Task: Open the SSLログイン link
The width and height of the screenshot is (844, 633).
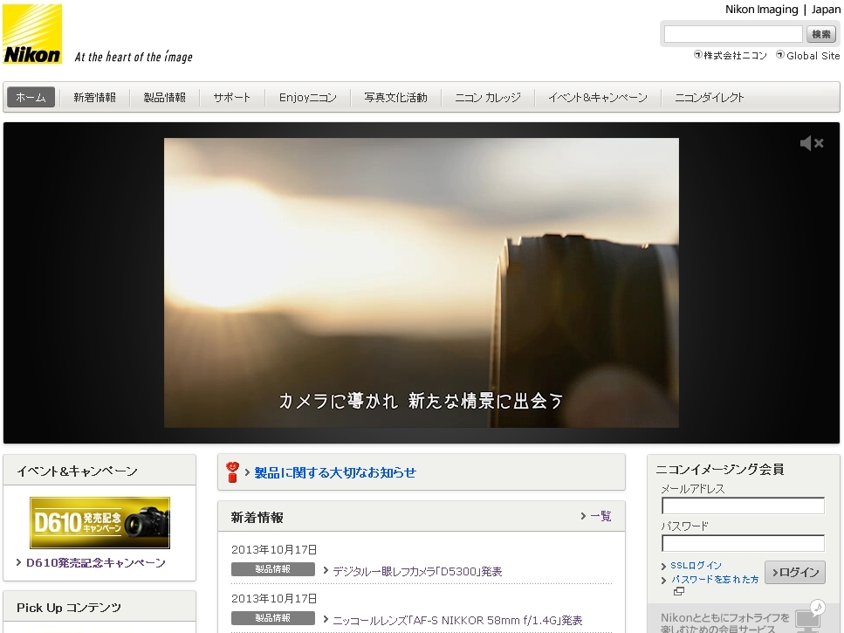Action: pos(696,565)
